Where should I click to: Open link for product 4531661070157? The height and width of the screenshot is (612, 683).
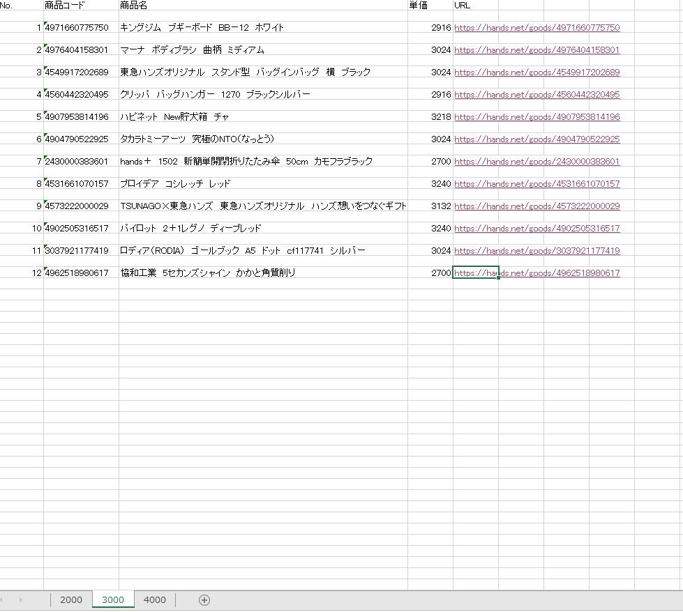point(536,183)
